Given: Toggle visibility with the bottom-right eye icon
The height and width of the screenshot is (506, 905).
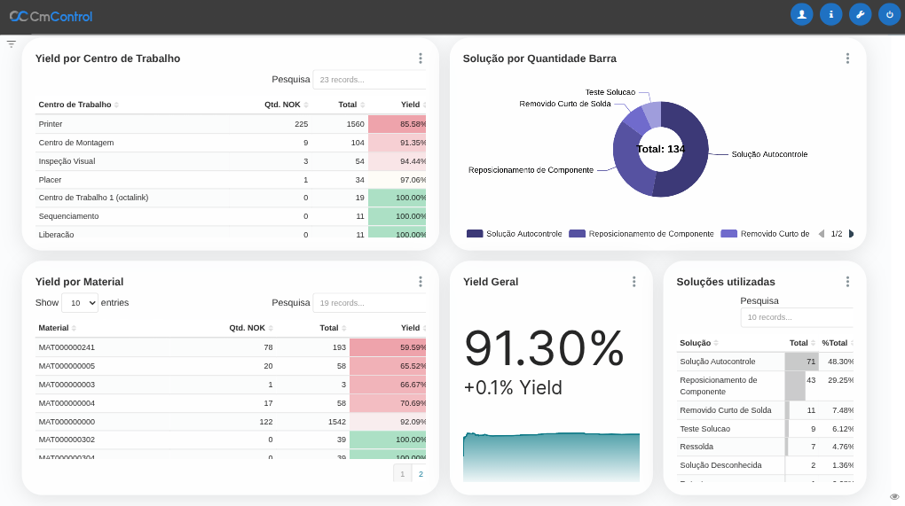Looking at the screenshot, I should (x=894, y=496).
